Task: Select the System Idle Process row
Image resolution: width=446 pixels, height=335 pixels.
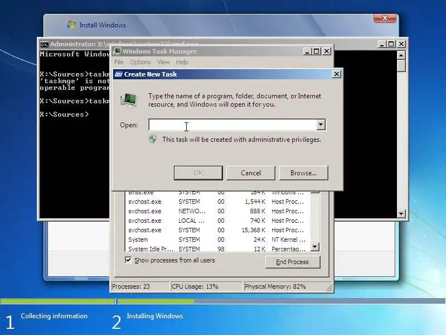Action: pos(217,248)
